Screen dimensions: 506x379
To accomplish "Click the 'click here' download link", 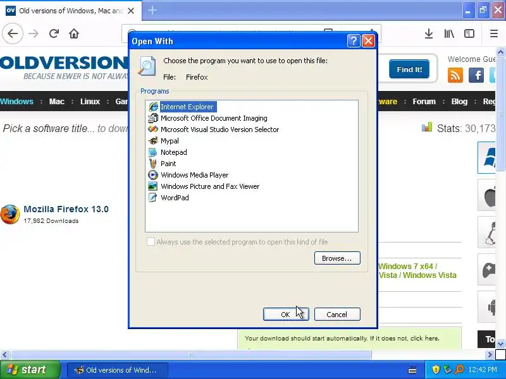I will coord(424,339).
